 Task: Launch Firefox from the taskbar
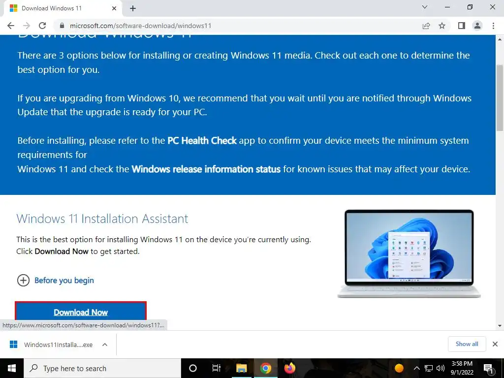(289, 368)
